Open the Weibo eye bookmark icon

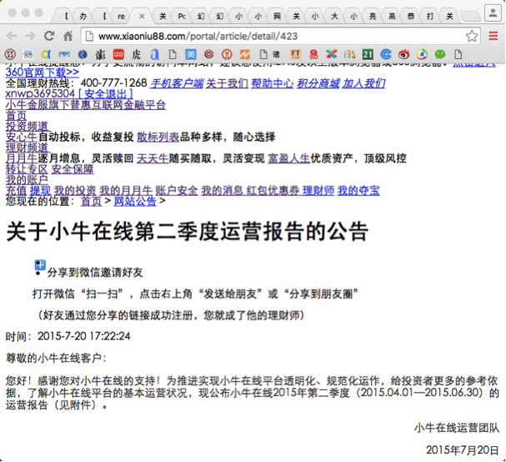coord(403,54)
